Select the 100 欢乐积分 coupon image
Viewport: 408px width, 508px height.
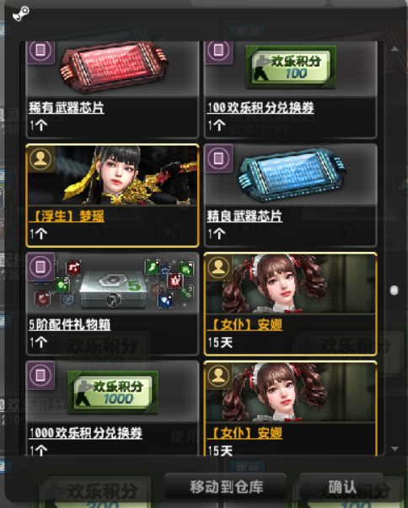pos(291,67)
